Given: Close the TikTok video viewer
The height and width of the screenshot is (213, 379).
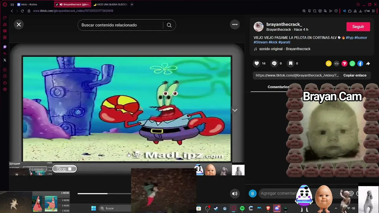Looking at the screenshot, I should click(x=19, y=25).
